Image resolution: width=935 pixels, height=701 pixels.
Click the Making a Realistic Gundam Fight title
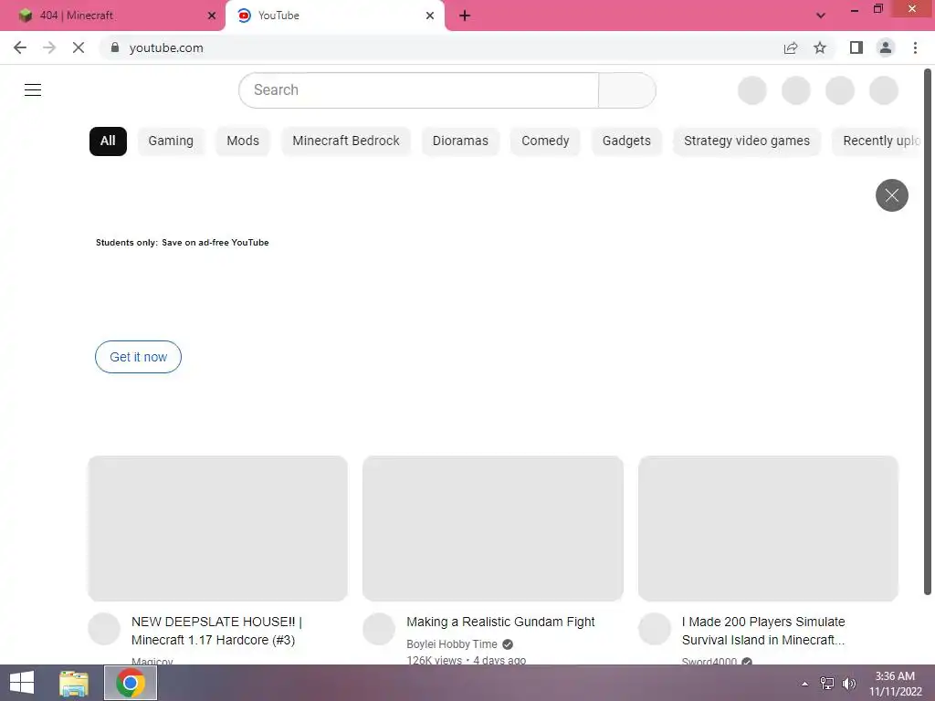click(500, 622)
